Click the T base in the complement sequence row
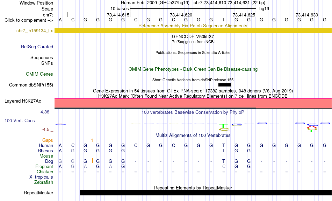332x201 pixels. [223, 20]
